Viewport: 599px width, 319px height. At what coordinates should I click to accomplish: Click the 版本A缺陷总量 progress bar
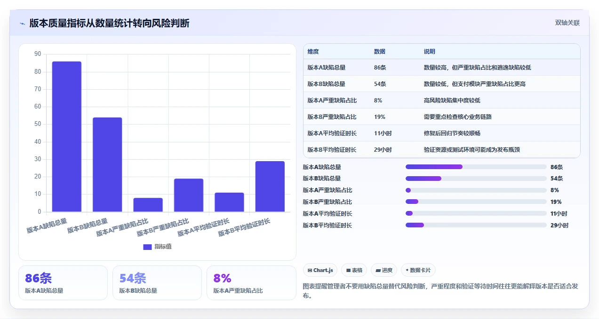[476, 167]
